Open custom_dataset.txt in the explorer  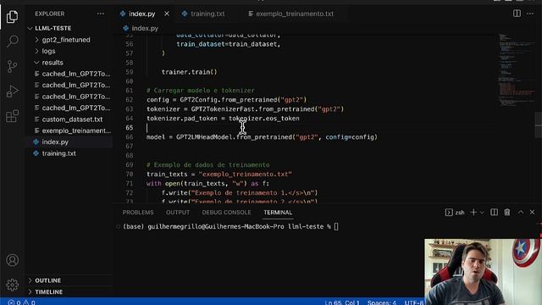pos(72,119)
